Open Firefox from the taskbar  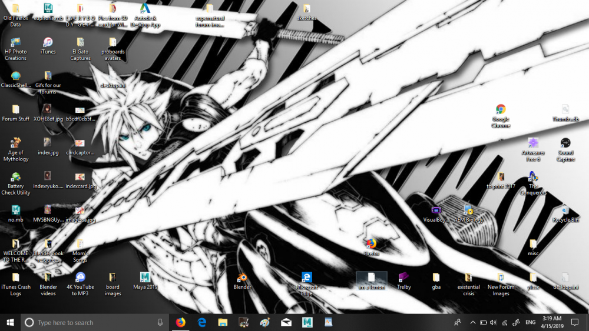point(181,322)
